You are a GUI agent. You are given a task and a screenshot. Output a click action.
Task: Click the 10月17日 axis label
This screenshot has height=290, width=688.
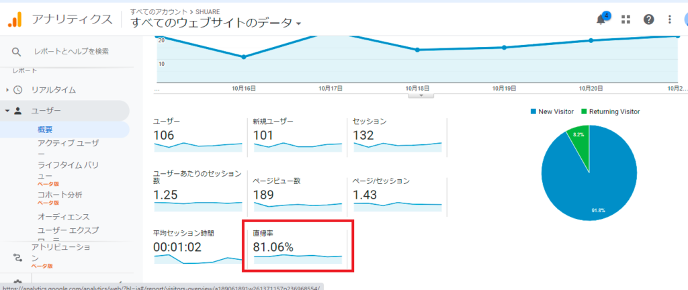click(331, 88)
